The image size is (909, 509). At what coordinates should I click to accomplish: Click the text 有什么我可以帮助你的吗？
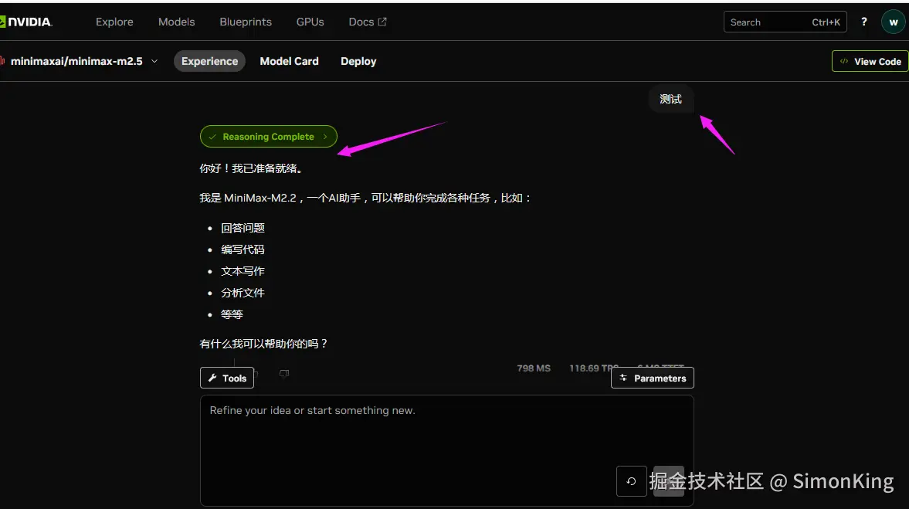pos(264,344)
